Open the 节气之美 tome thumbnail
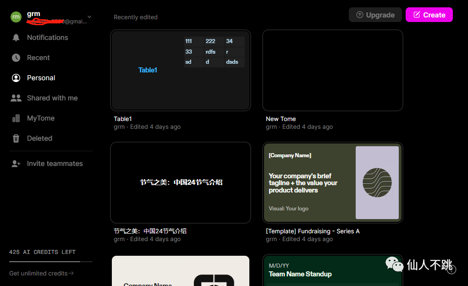 [180, 182]
